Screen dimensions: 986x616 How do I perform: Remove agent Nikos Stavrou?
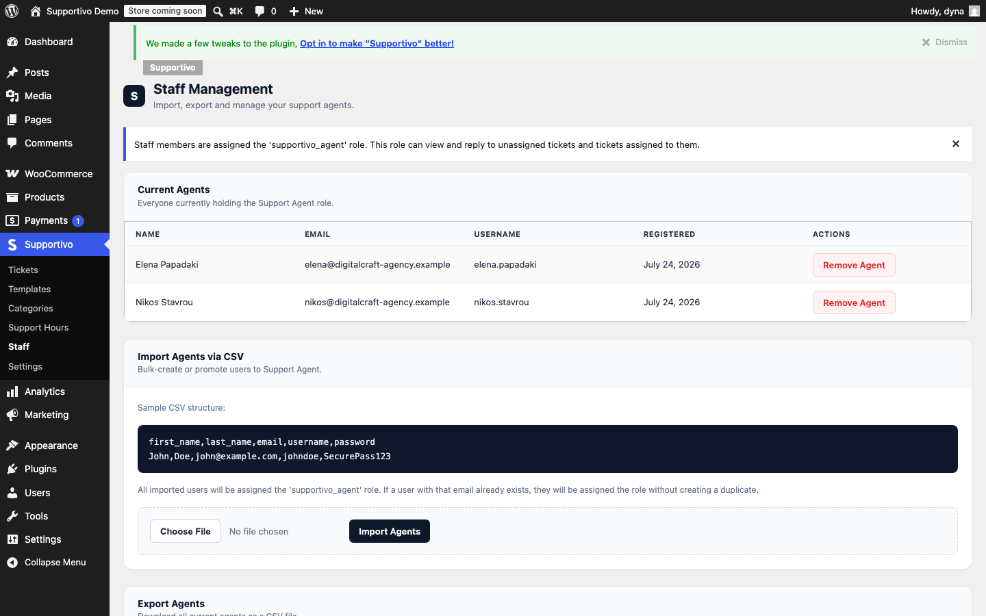pos(854,303)
